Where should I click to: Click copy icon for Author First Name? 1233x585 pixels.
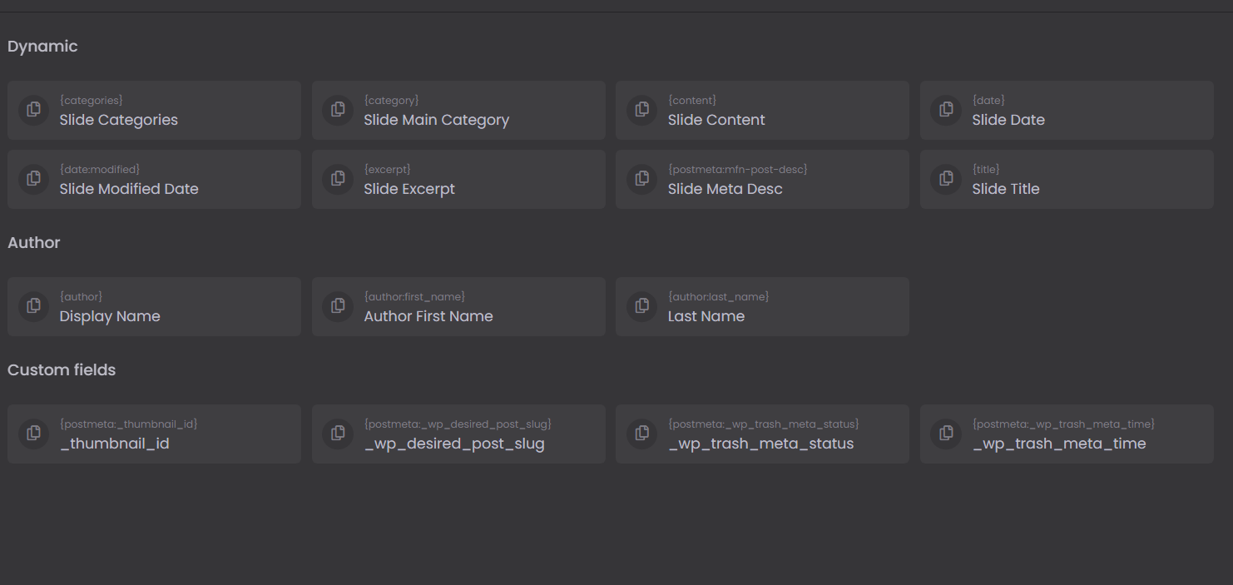[338, 306]
